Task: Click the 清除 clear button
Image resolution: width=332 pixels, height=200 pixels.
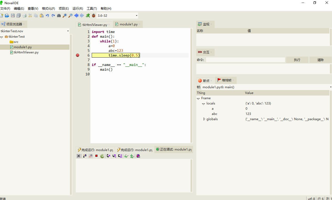Action: 320,60
